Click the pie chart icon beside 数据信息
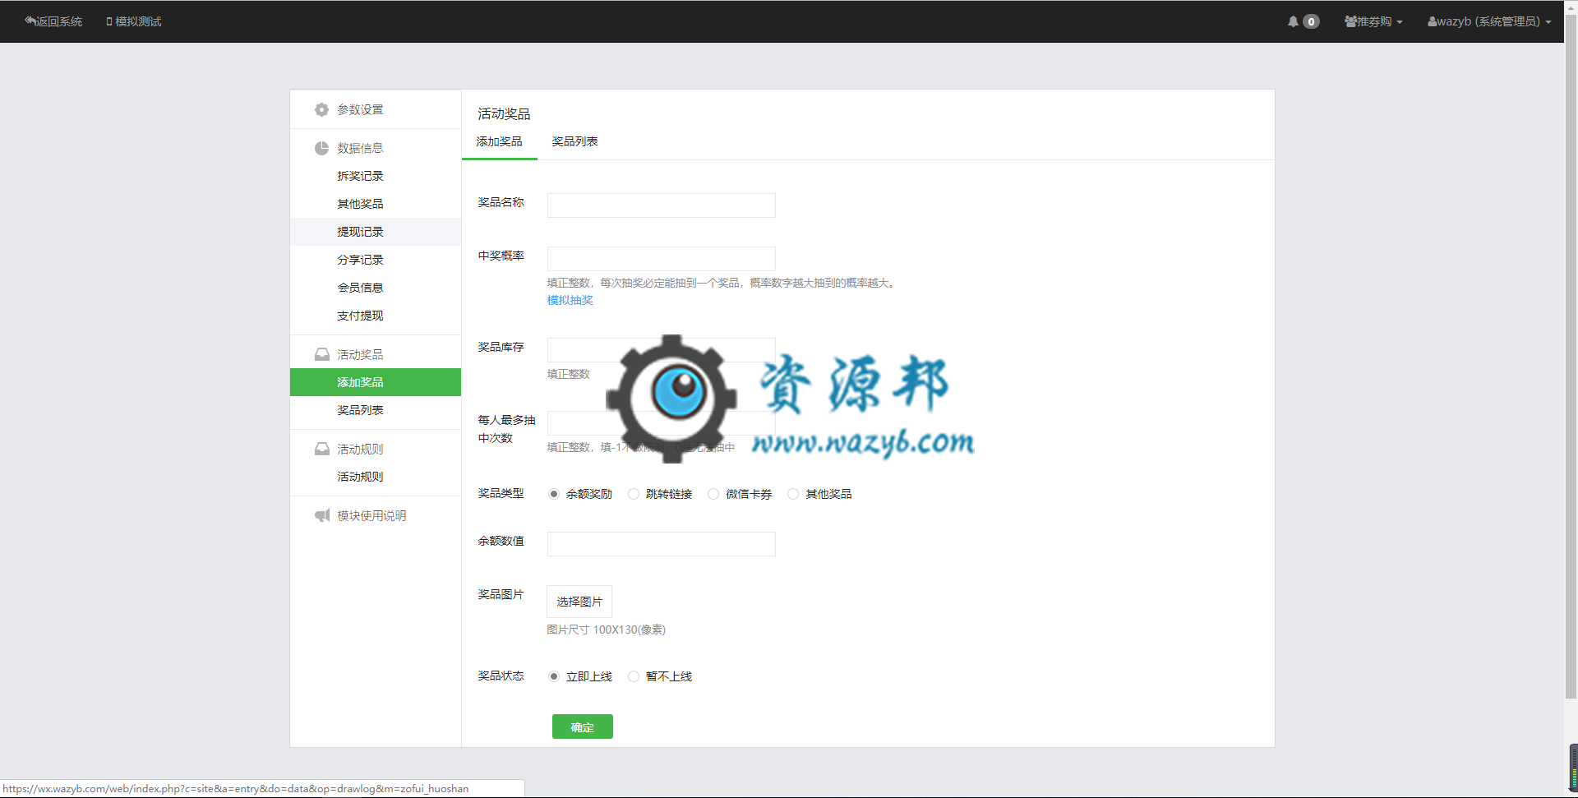1578x798 pixels. pyautogui.click(x=321, y=148)
